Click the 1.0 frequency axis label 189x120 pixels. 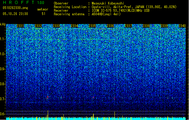[x=2, y=54]
